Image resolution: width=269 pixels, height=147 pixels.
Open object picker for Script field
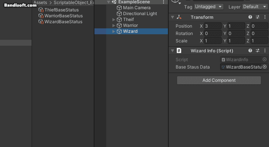(x=265, y=59)
